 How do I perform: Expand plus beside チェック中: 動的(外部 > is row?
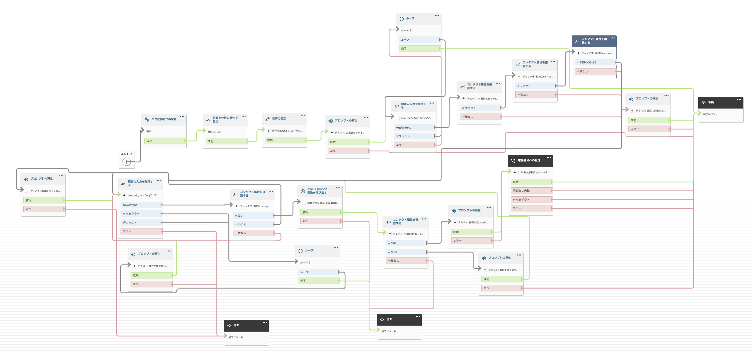pyautogui.click(x=390, y=234)
